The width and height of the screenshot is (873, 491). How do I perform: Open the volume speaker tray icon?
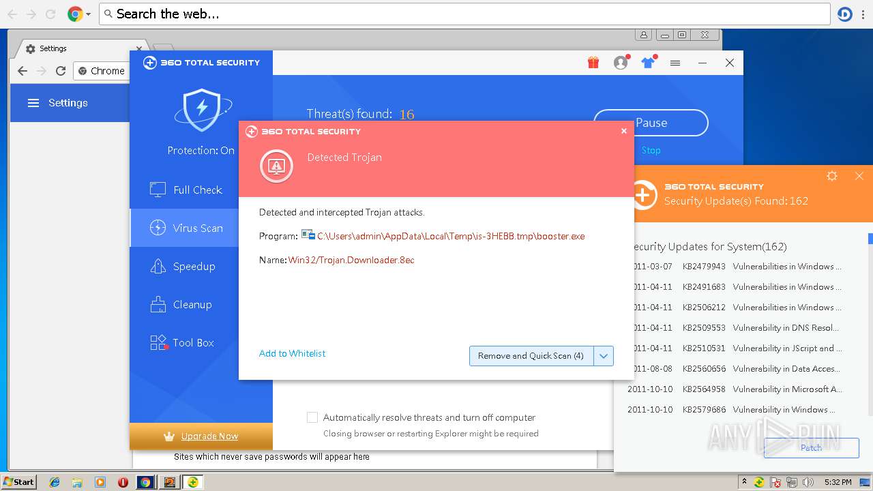point(810,482)
